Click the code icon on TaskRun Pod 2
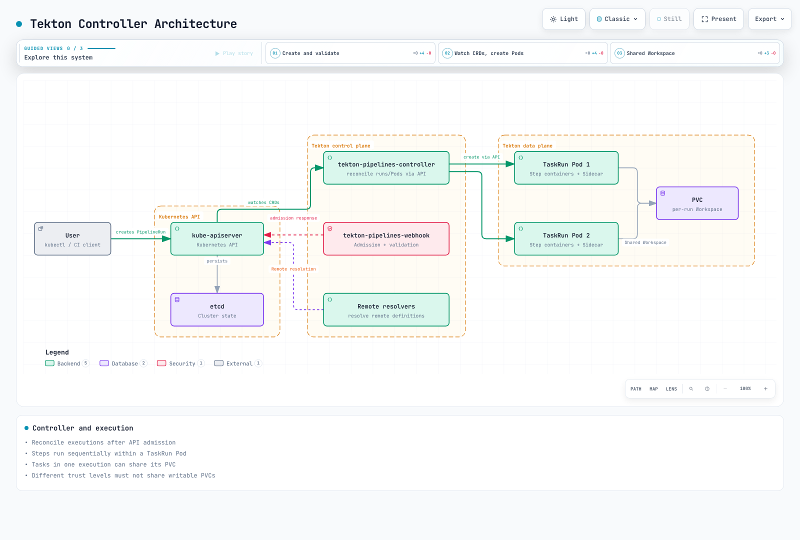The width and height of the screenshot is (800, 540). tap(521, 228)
